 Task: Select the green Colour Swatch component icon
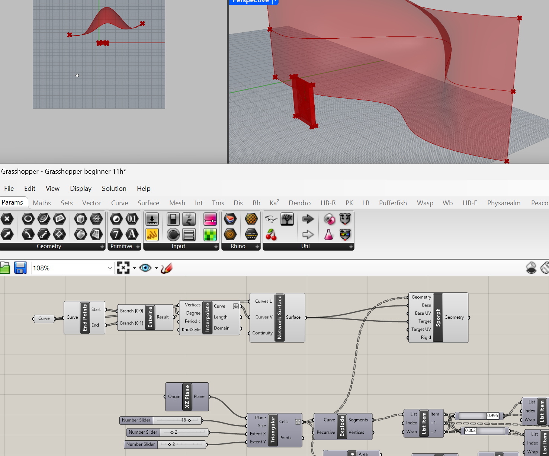tap(210, 234)
